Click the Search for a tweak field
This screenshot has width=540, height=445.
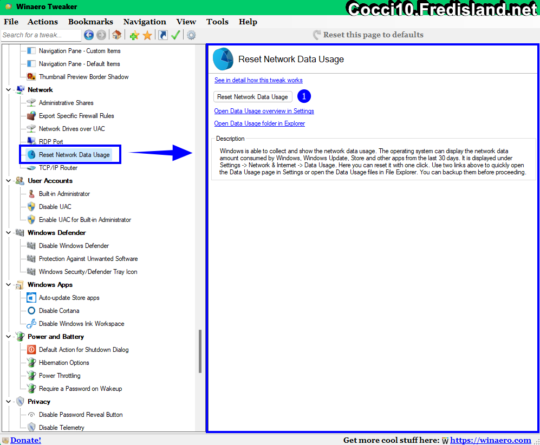[x=41, y=35]
